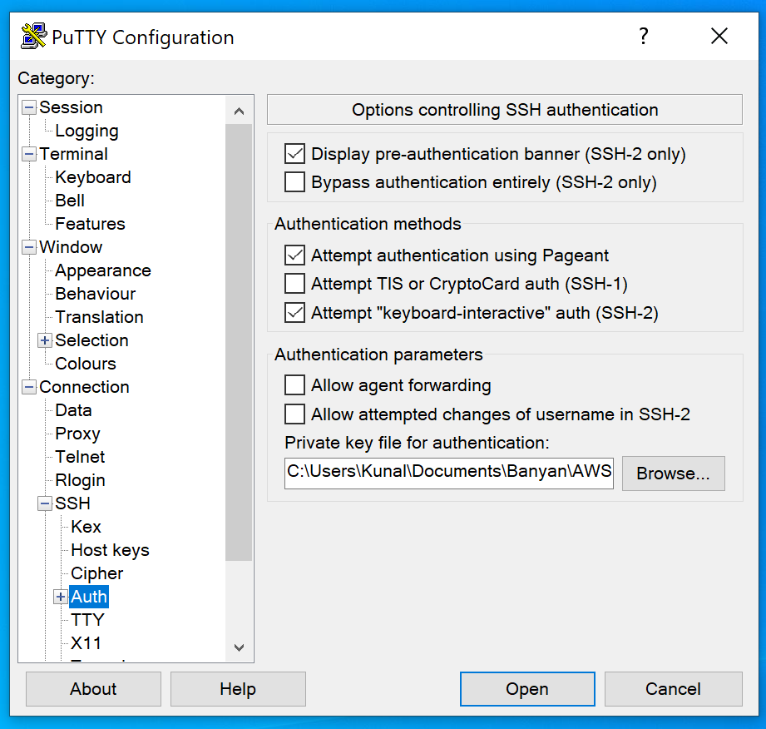Select Window category

pos(71,247)
